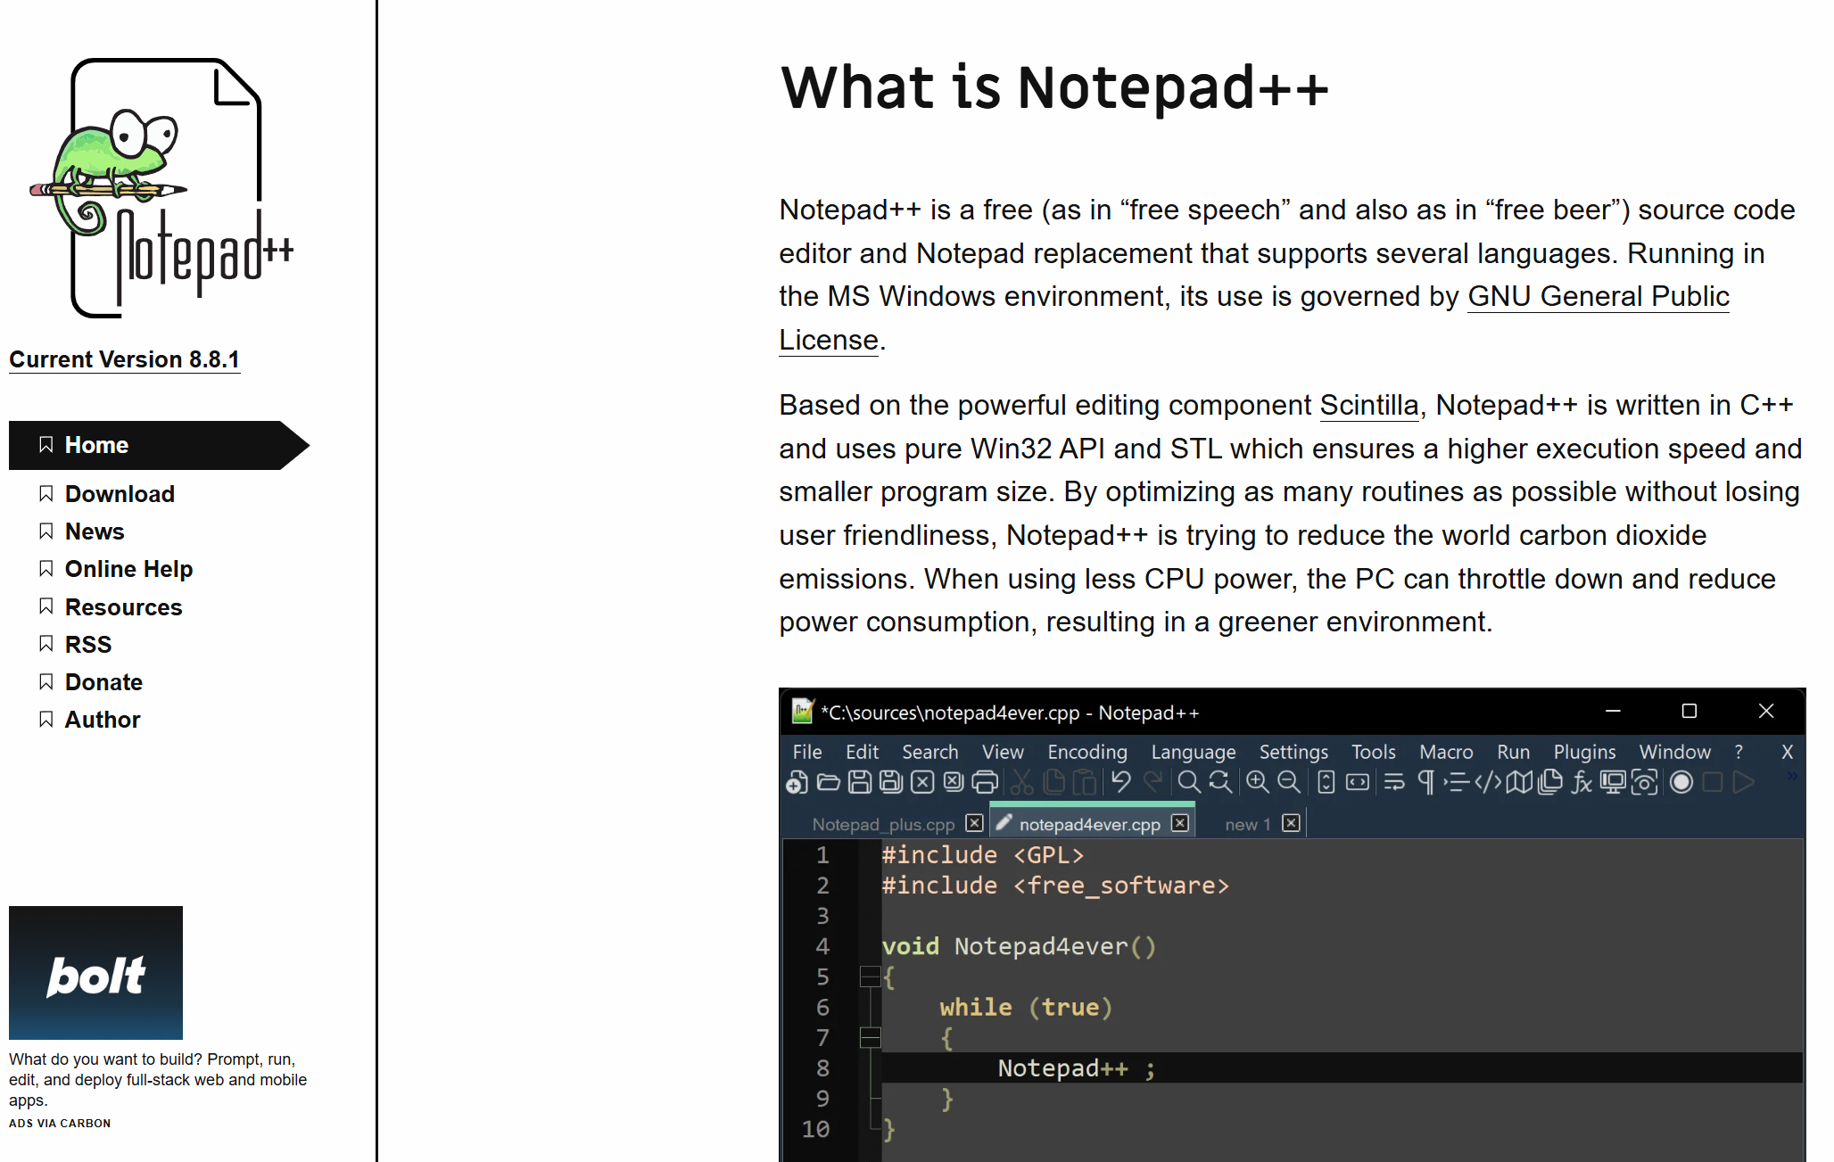The height and width of the screenshot is (1162, 1834).
Task: Open the Current Version 8.8.1 link
Action: tap(124, 359)
